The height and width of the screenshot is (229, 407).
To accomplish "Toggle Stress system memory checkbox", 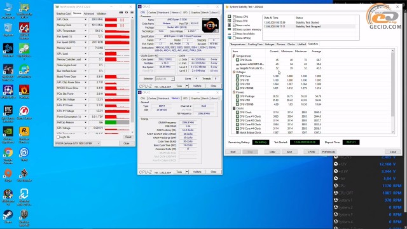I will click(x=234, y=29).
